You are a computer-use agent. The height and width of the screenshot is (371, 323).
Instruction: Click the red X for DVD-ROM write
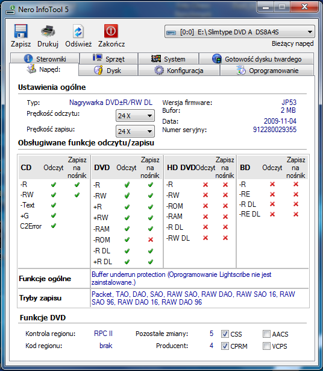point(151,239)
